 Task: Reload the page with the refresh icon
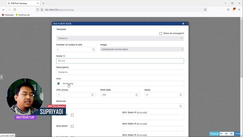(15, 10)
